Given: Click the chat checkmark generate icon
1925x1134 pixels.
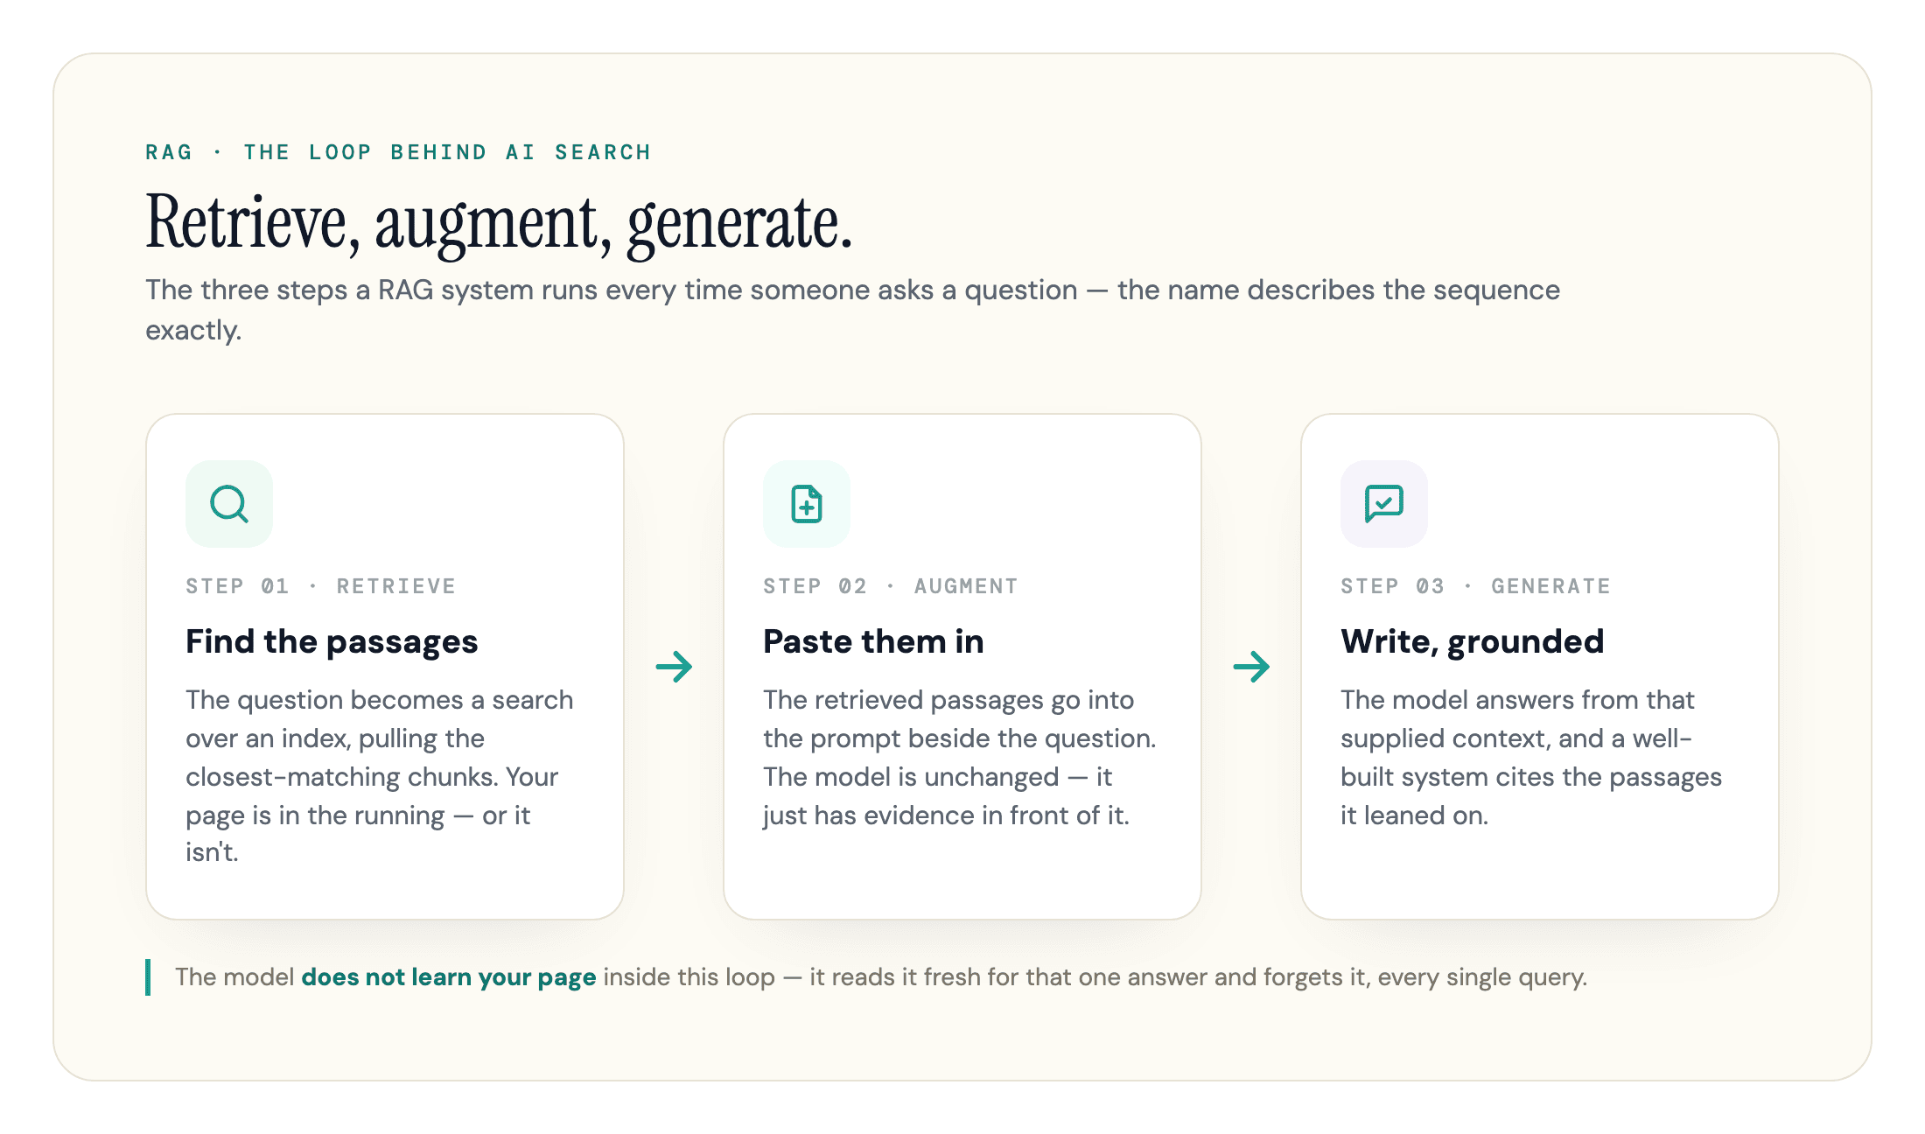Looking at the screenshot, I should (1384, 504).
